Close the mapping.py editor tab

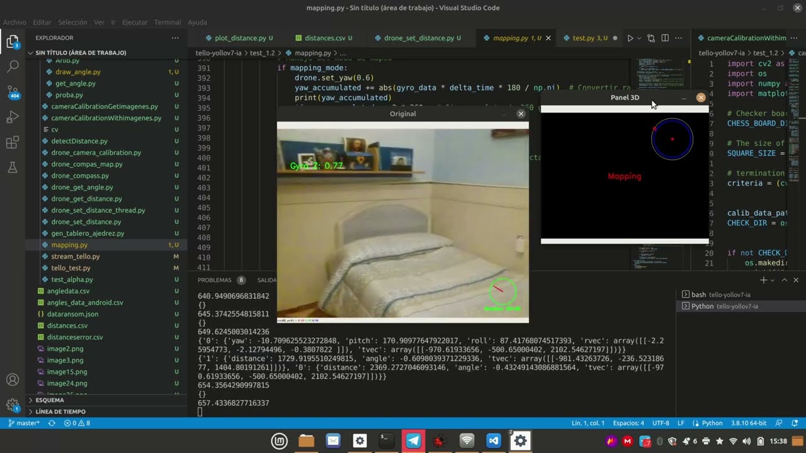(548, 38)
